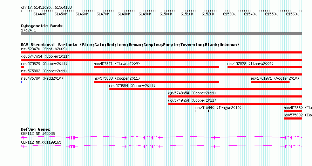Click the nsv523470 (Shaikh2009) variant bar

[x=161, y=52]
